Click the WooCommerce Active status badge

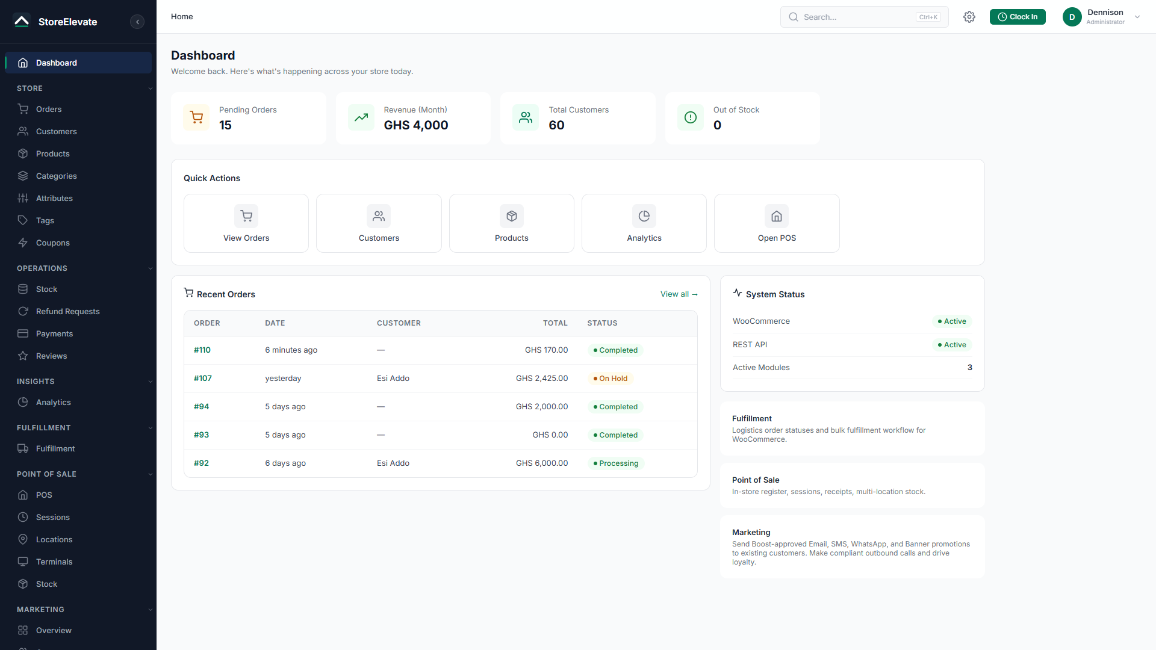click(952, 321)
